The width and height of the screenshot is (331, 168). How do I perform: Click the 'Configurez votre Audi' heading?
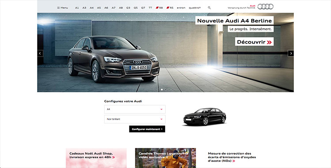click(x=123, y=101)
